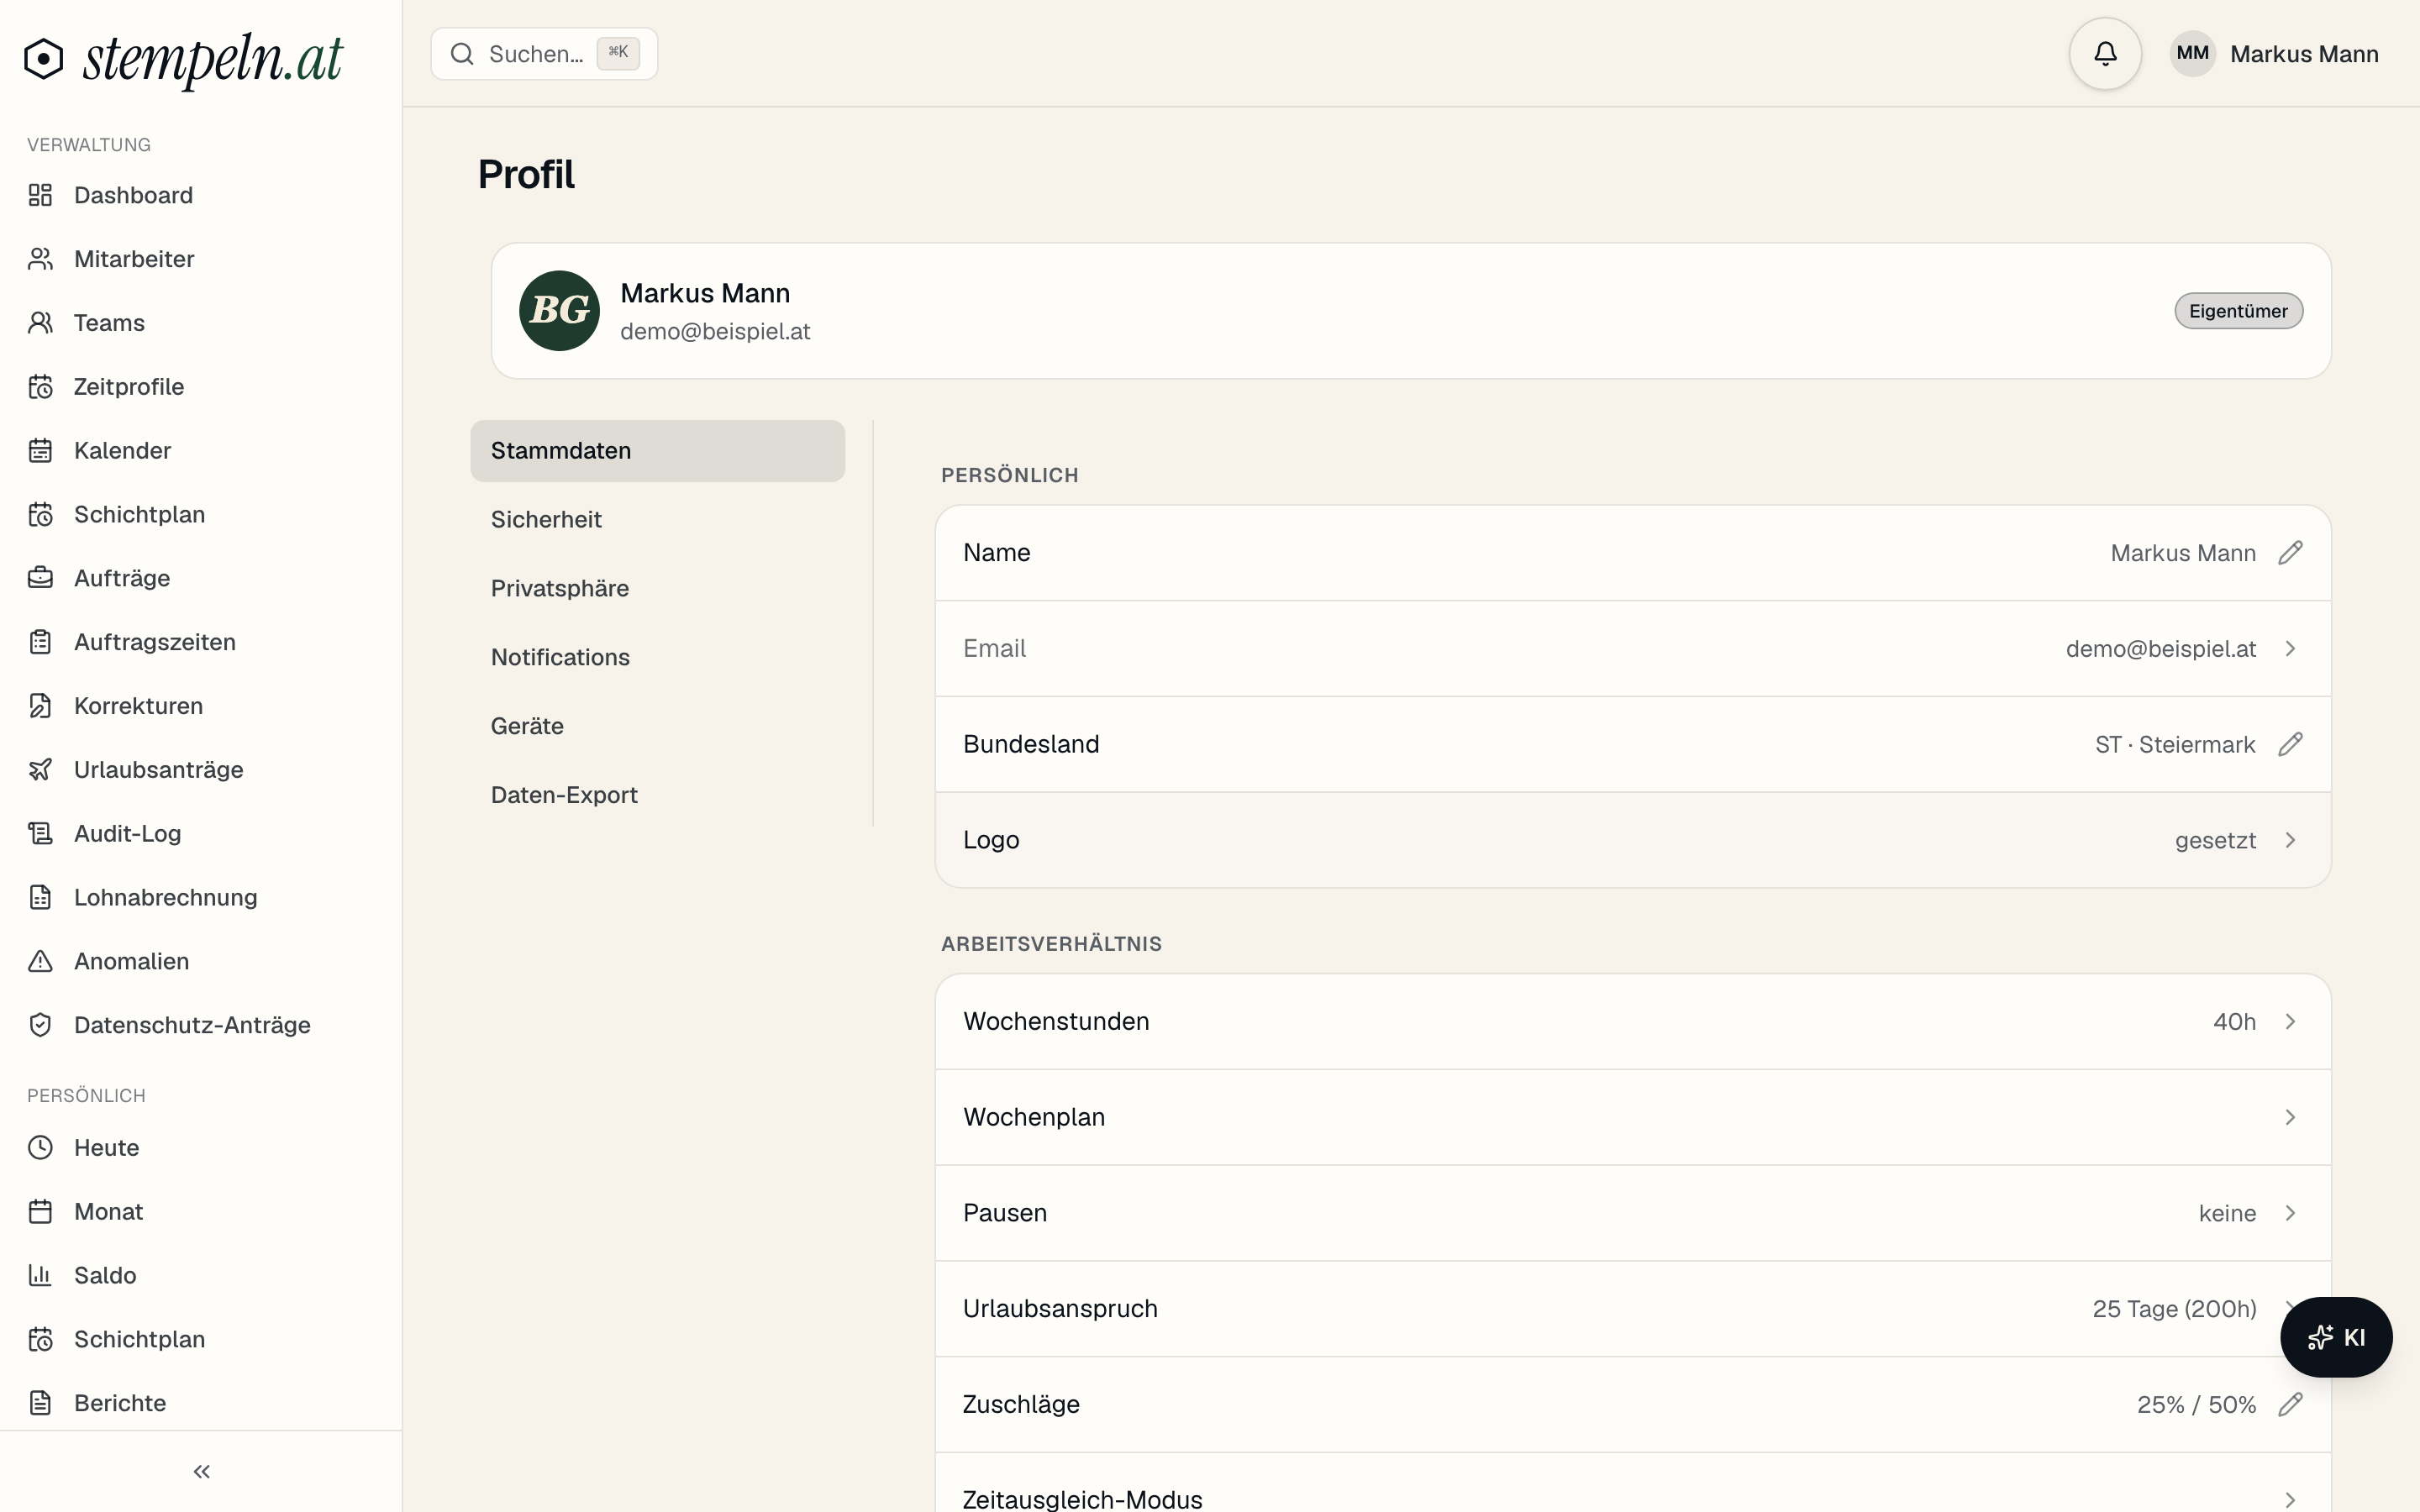Expand the Pausen row chevron
The height and width of the screenshot is (1512, 2420).
coord(2290,1213)
